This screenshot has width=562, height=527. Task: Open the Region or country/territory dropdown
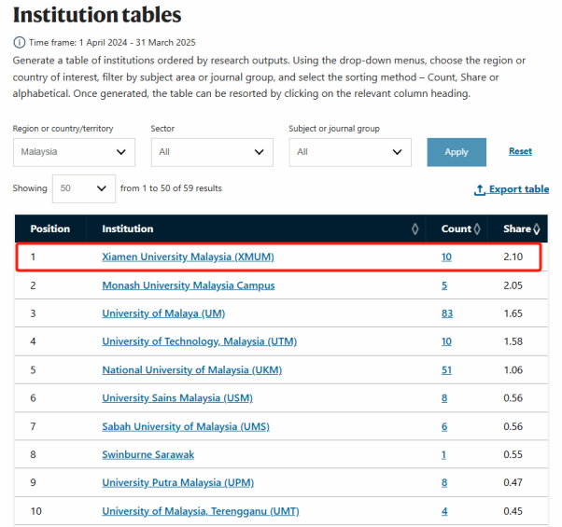click(74, 152)
